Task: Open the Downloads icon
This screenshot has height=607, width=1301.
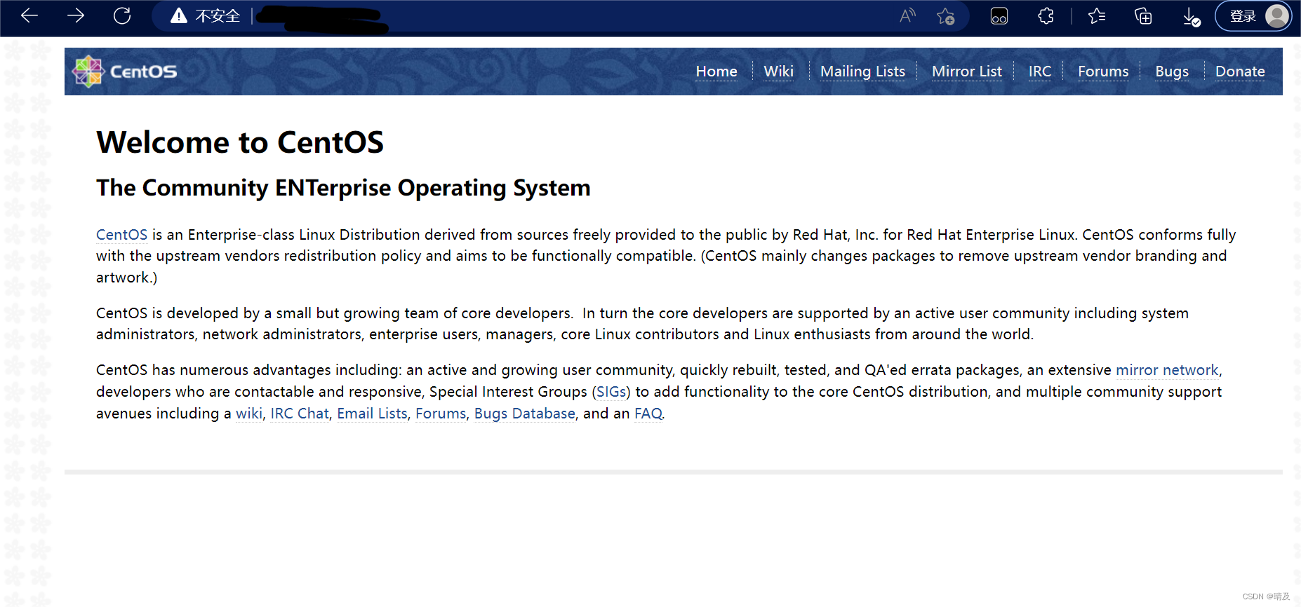Action: tap(1191, 16)
